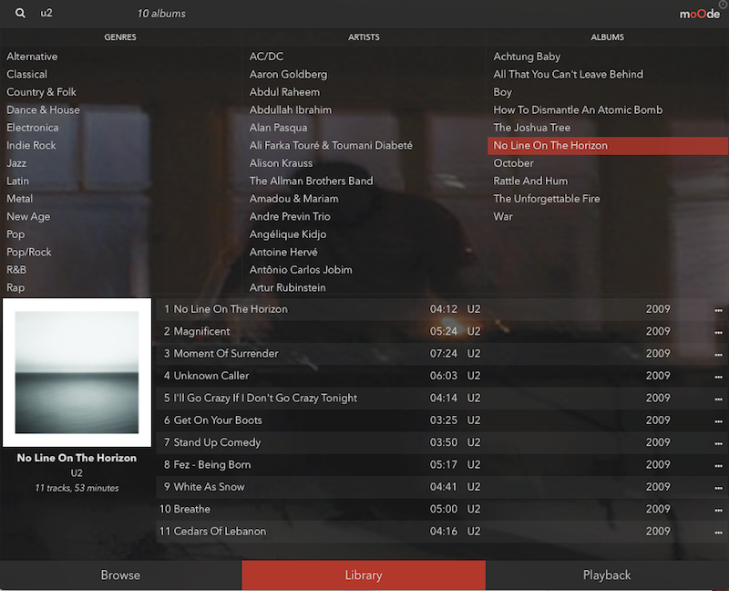The height and width of the screenshot is (591, 729).
Task: Select artist Abdullah Ibrahim
Action: pyautogui.click(x=291, y=109)
